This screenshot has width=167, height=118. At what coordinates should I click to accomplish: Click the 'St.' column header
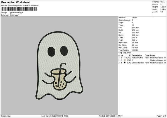(x=130, y=55)
